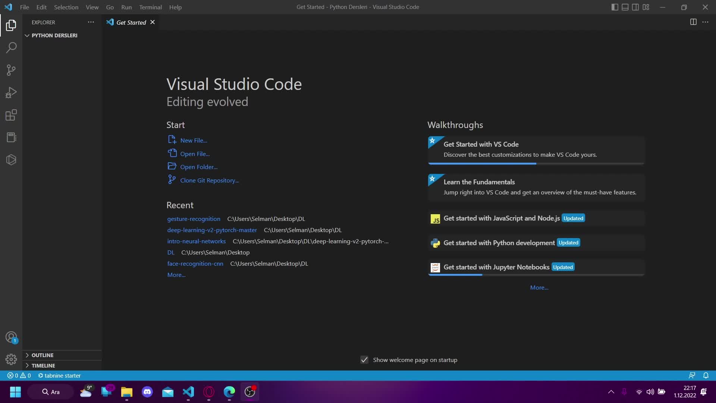Click the customize layout icon
Image resolution: width=716 pixels, height=403 pixels.
click(646, 7)
